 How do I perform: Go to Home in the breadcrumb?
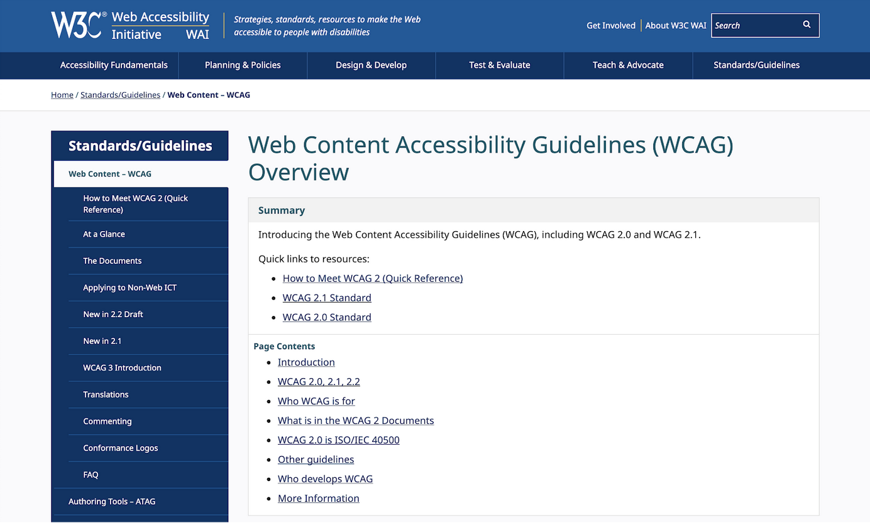[x=62, y=95]
